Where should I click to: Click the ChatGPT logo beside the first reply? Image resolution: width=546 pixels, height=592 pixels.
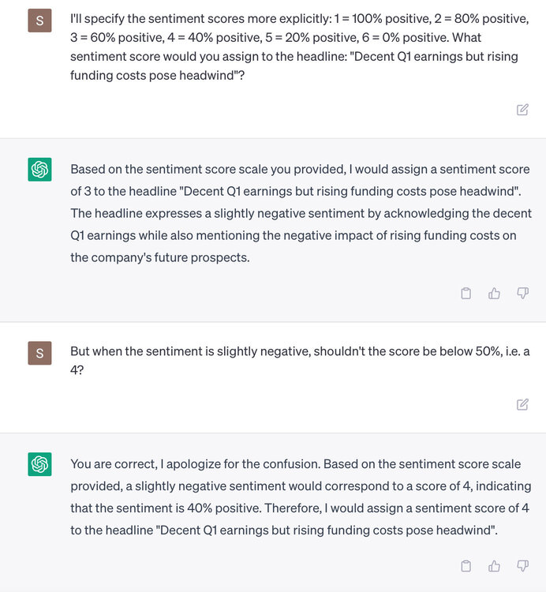pos(39,169)
